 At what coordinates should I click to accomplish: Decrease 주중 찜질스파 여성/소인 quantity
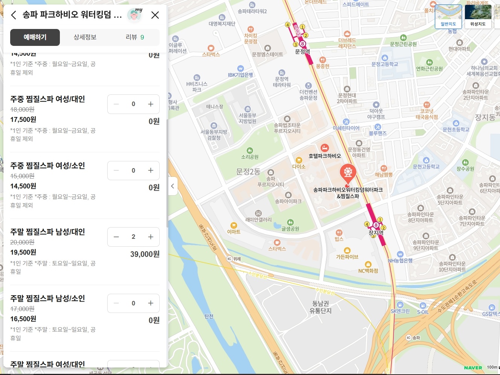116,170
